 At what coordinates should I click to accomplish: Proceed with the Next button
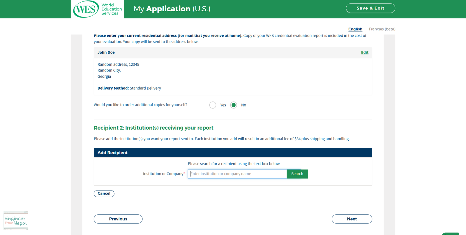(352, 219)
